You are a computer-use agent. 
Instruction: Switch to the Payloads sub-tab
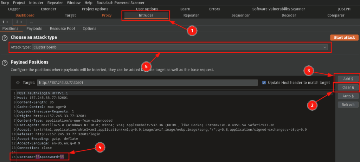(x=34, y=28)
